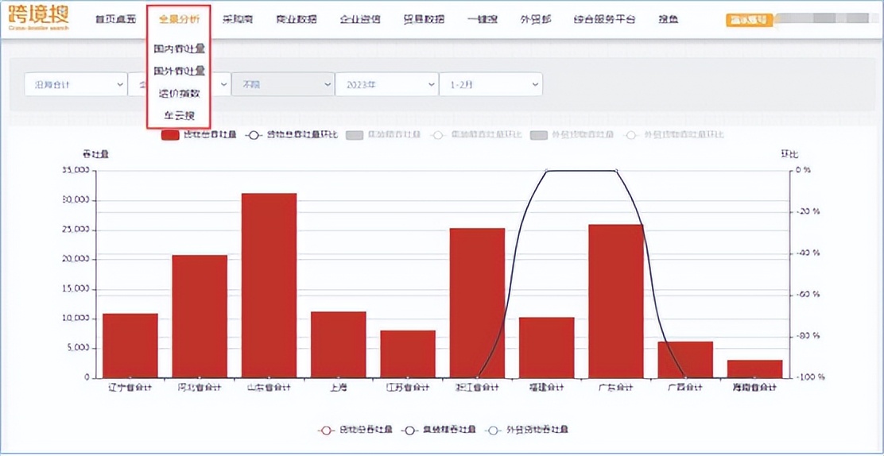Expand the 不限 dropdown

(283, 84)
